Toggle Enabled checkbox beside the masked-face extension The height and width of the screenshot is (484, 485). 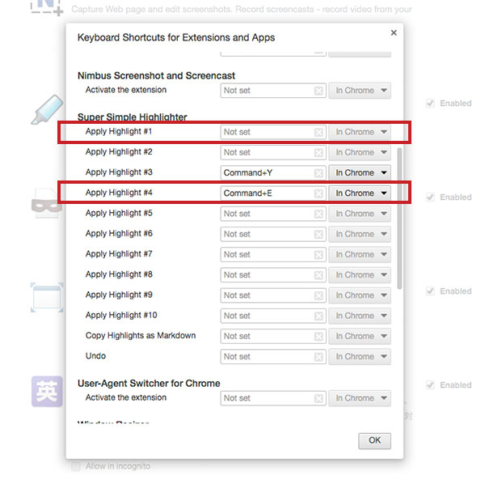[x=430, y=197]
